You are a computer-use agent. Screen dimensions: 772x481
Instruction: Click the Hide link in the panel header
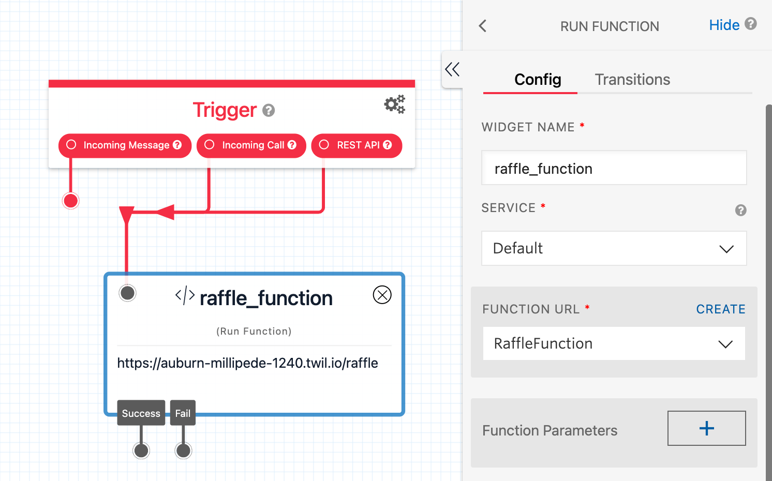coord(724,25)
